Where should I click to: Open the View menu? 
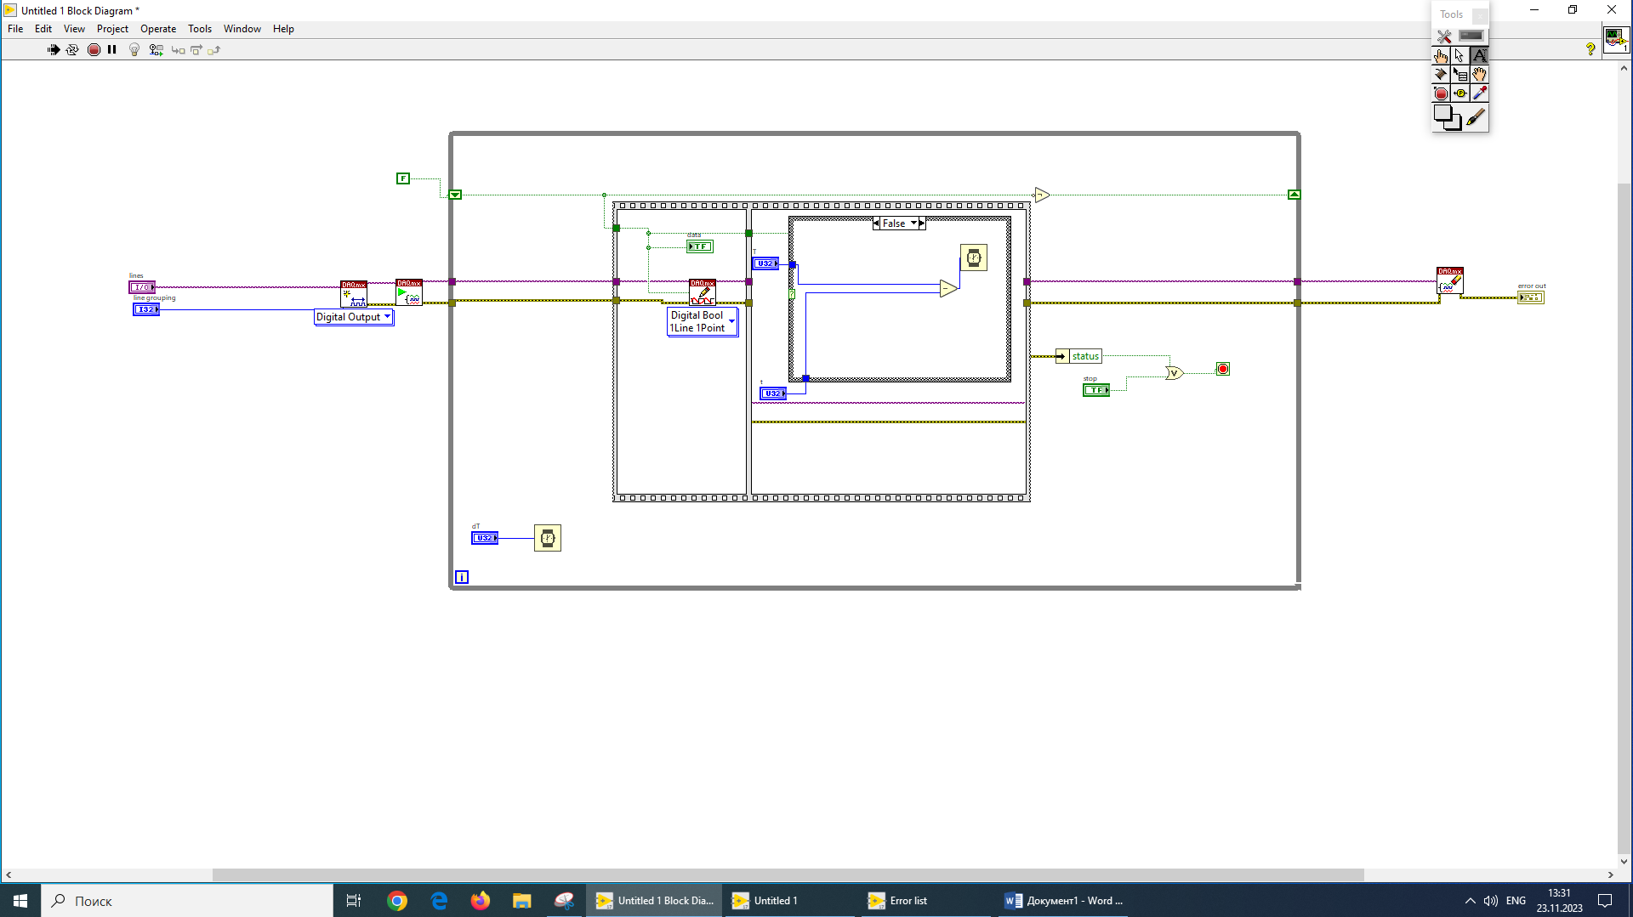tap(74, 29)
